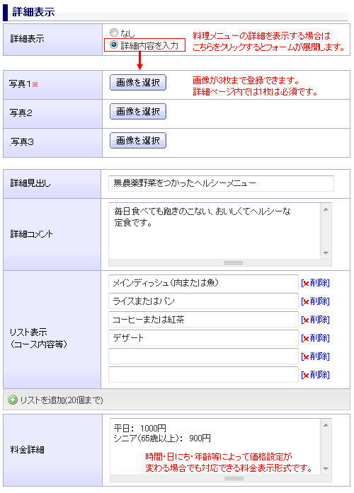
Task: Delete the メインディッシュ list row
Action: [x=315, y=283]
